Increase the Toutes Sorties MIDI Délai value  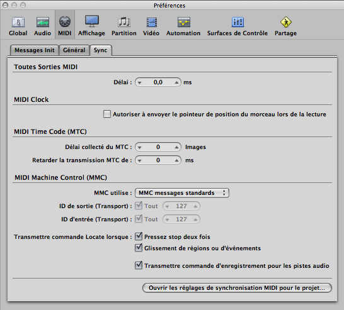tap(176, 82)
